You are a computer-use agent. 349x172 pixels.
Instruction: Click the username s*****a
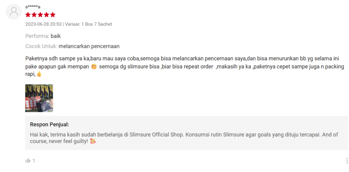pos(33,7)
